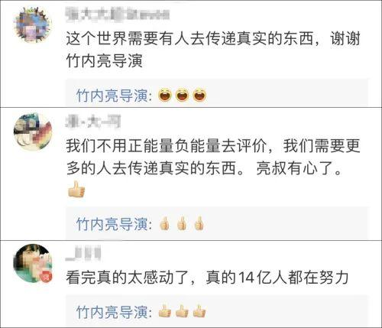Click the last thumbs-up in the middle reply
Viewport: 382px width, 328px height.
pos(199,223)
